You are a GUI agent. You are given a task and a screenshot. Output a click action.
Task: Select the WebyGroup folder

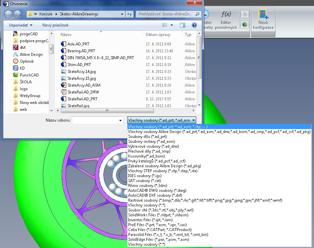pos(27,95)
